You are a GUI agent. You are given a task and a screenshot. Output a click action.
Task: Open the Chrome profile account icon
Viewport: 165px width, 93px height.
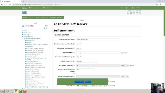pos(160,5)
